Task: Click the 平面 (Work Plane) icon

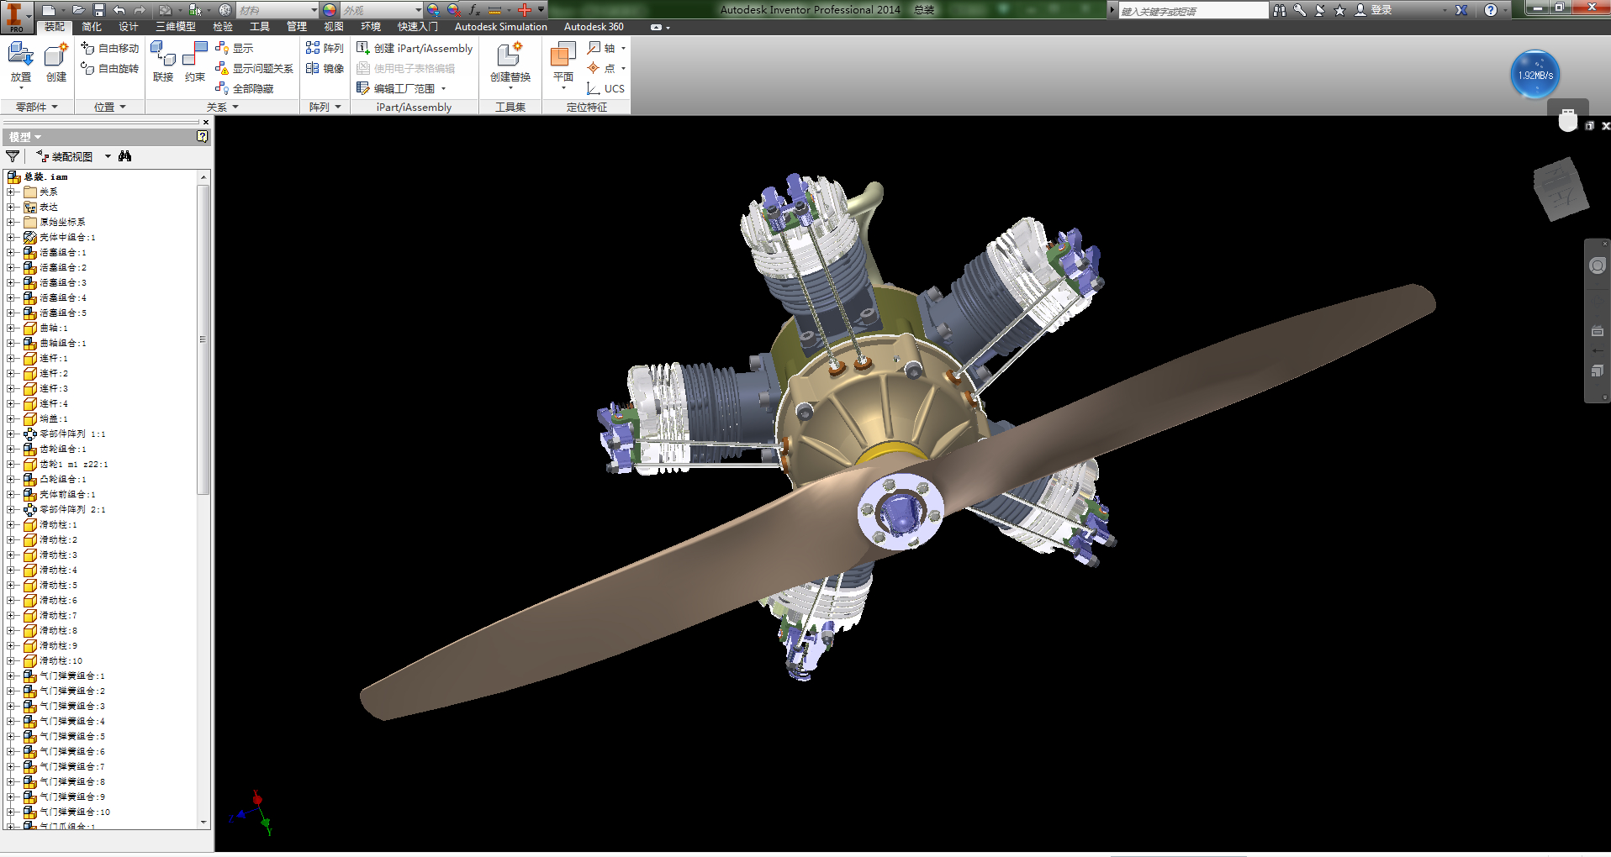Action: coord(563,56)
